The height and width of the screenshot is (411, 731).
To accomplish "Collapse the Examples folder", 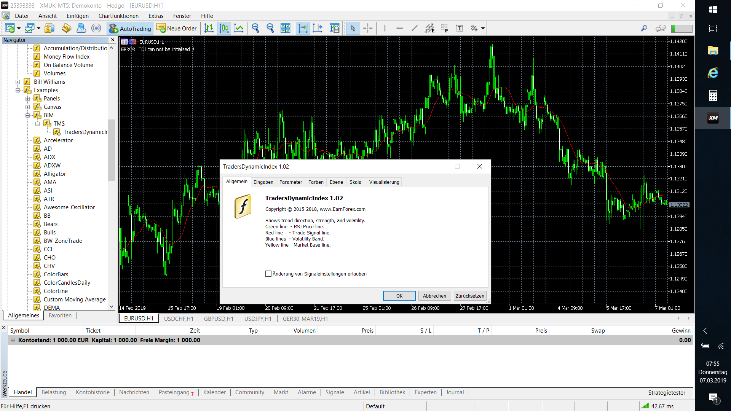I will (x=18, y=90).
